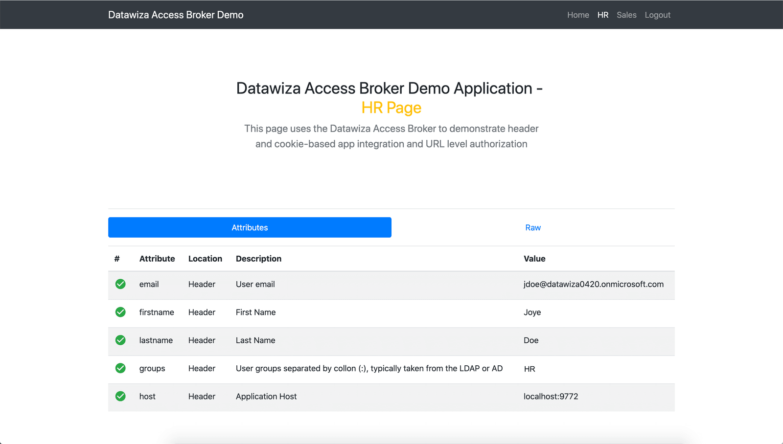Screen dimensions: 783x444
Task: Select the host attribute cell
Action: pyautogui.click(x=147, y=396)
